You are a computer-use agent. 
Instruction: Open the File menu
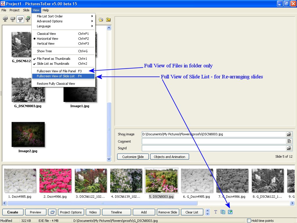click(4, 10)
